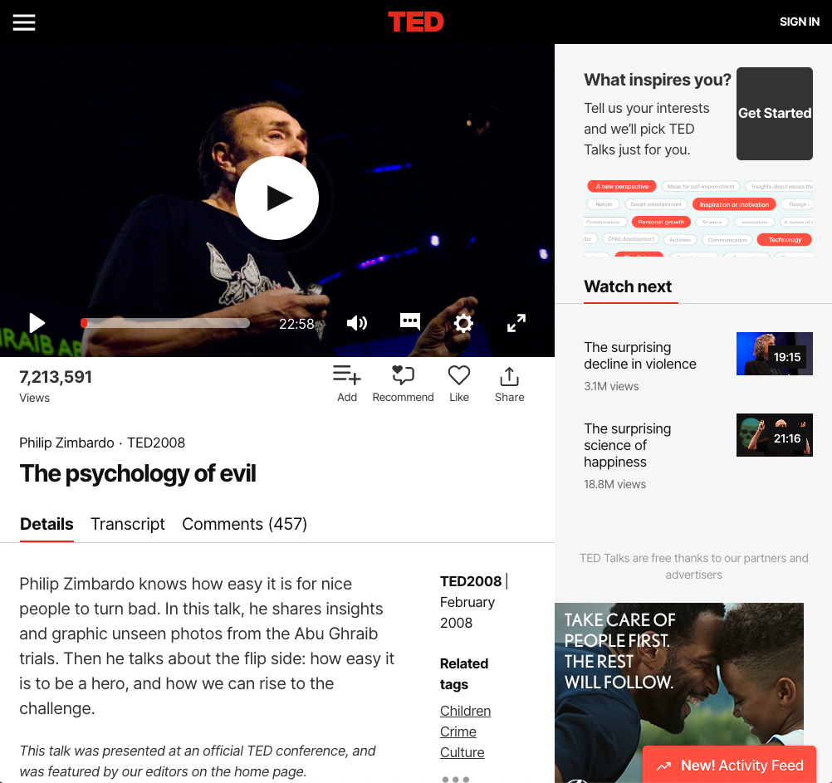Open video settings gear

463,323
